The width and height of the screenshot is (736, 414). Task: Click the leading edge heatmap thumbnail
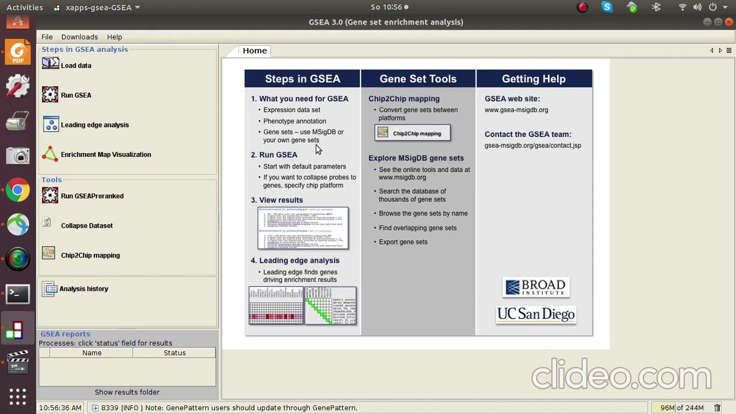point(276,305)
